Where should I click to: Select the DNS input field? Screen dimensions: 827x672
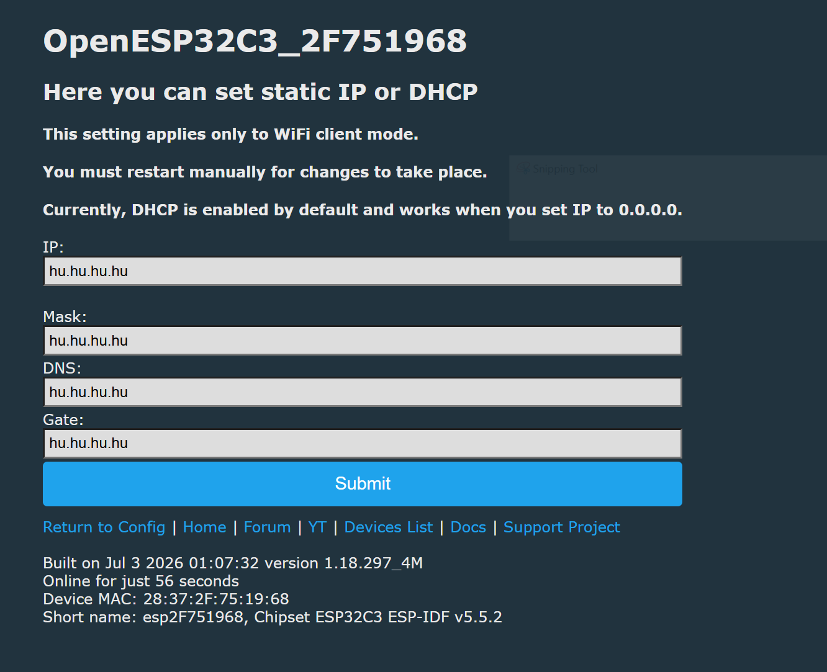(x=363, y=392)
